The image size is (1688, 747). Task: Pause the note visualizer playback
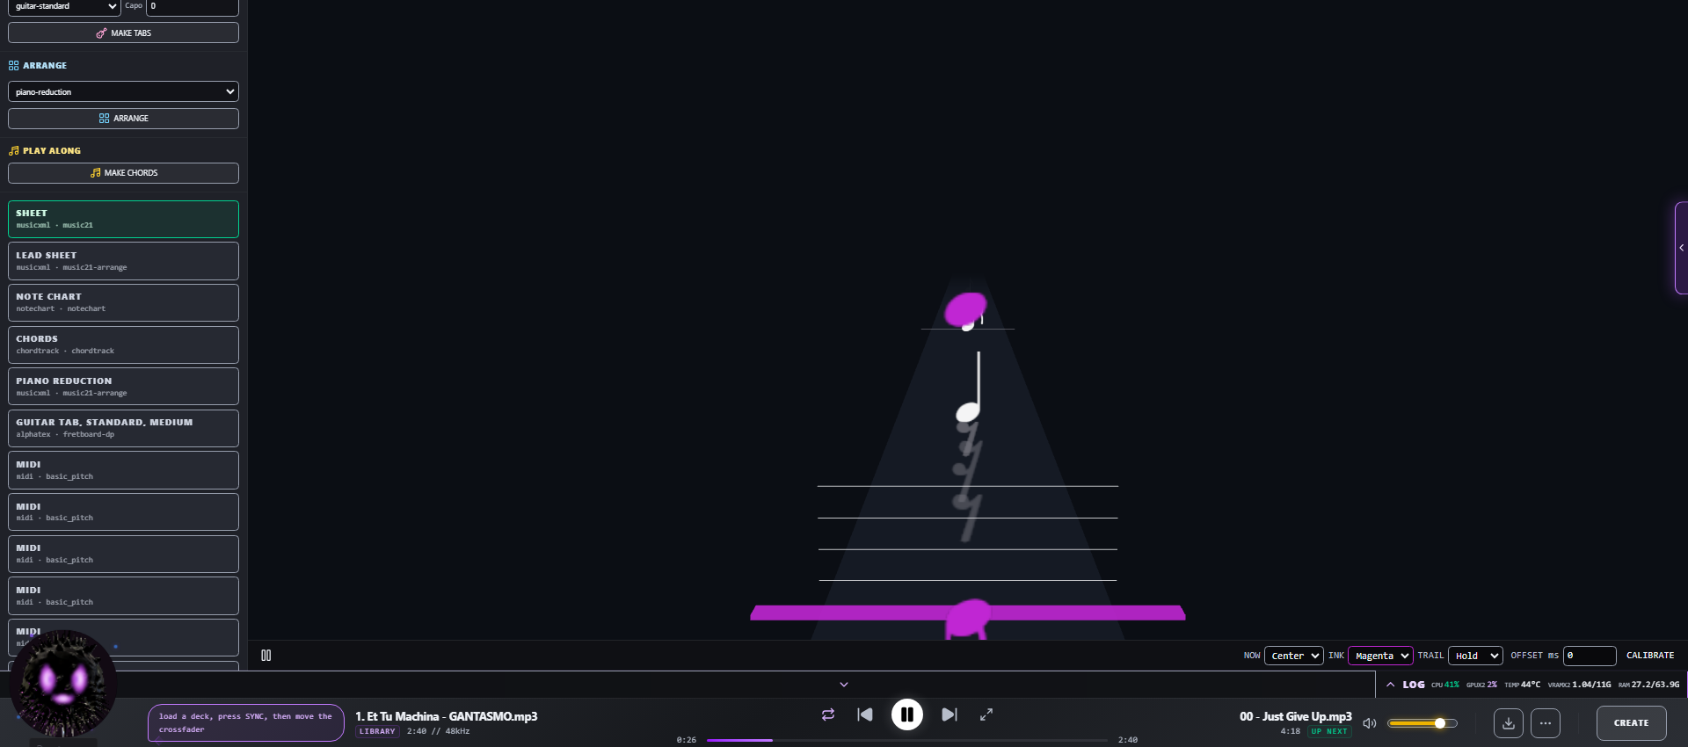point(266,656)
